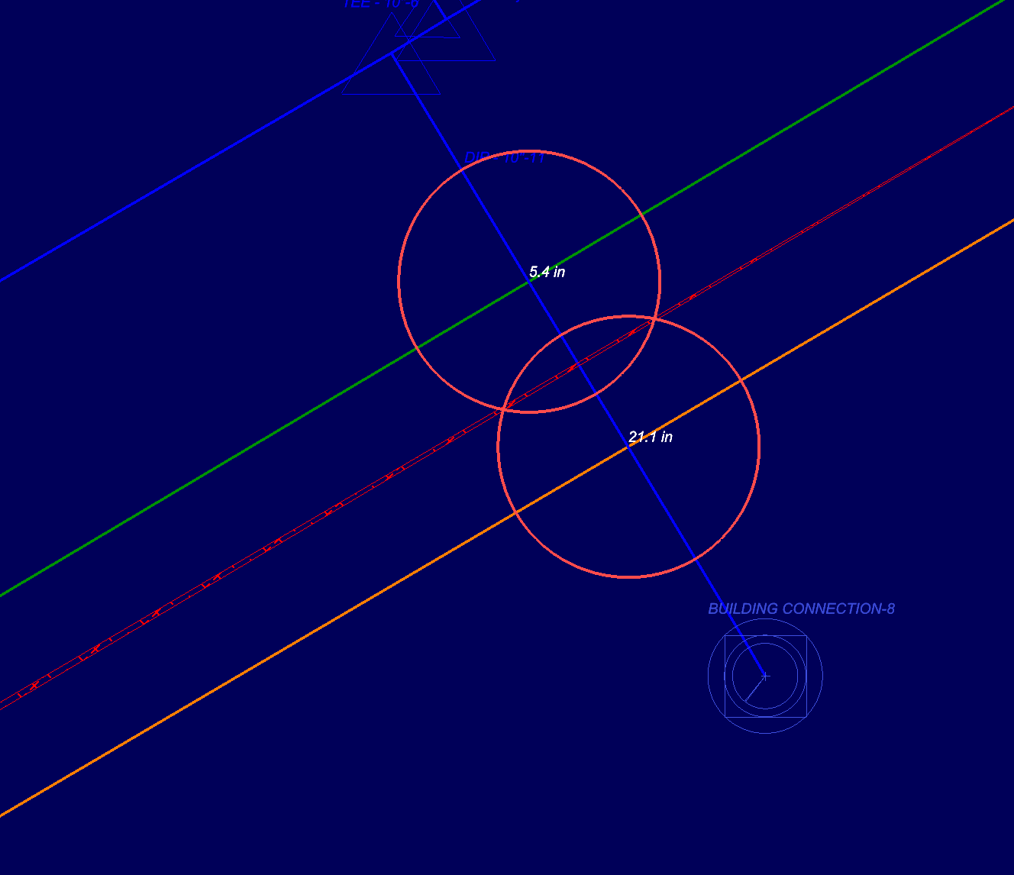Select the DIP - 10"-11 pipe label
Image resolution: width=1014 pixels, height=875 pixels.
(504, 158)
